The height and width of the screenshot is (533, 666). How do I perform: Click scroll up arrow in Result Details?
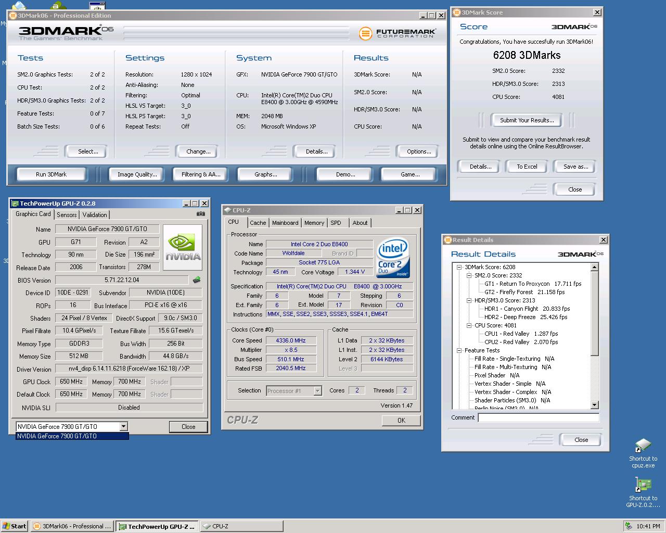coord(595,267)
